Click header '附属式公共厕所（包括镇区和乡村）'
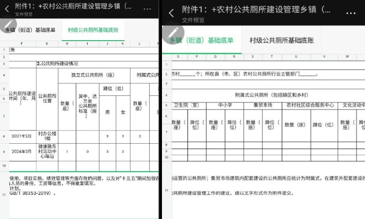 pos(271,95)
